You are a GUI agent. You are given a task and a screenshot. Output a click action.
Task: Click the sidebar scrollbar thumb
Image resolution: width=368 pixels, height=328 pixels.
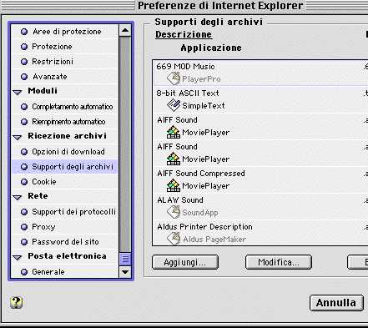point(125,259)
